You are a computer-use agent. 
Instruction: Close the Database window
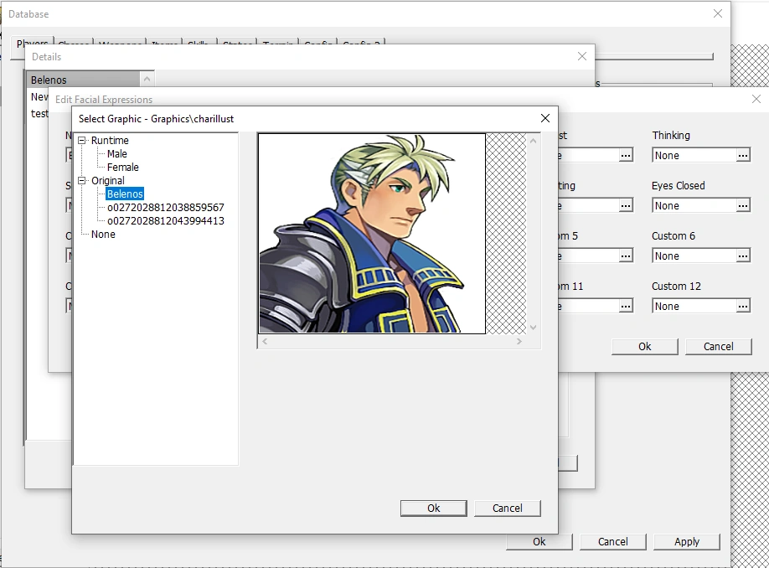[718, 13]
